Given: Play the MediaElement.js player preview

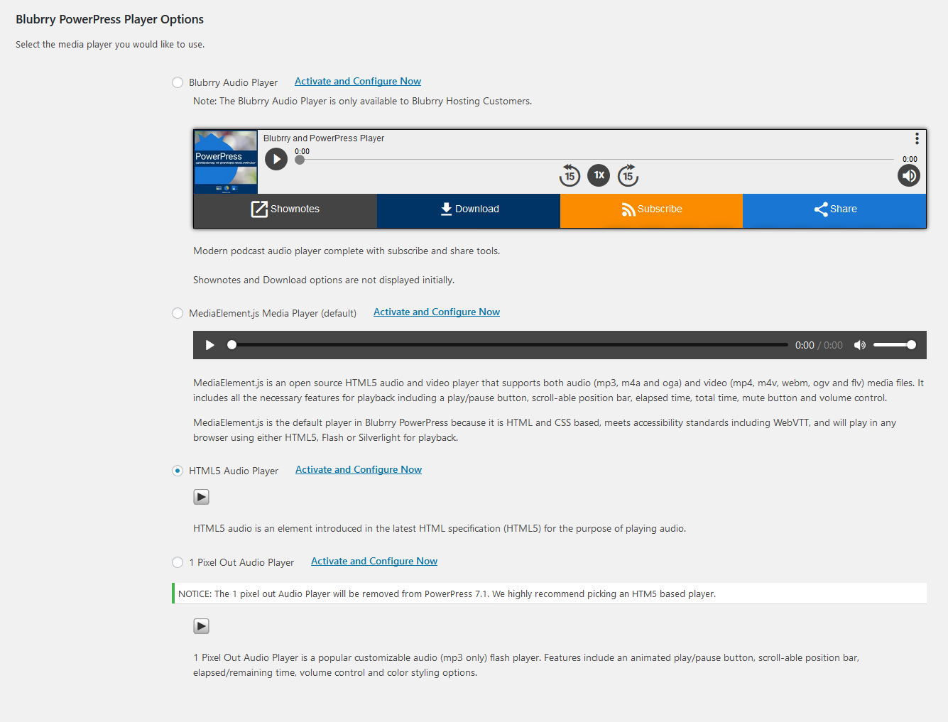Looking at the screenshot, I should tap(209, 345).
